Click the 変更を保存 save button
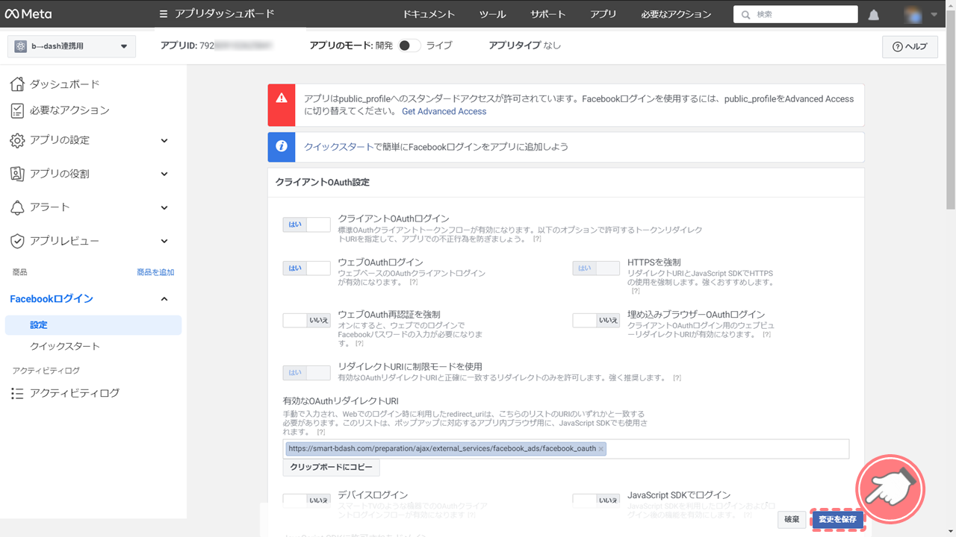956x537 pixels. [837, 519]
